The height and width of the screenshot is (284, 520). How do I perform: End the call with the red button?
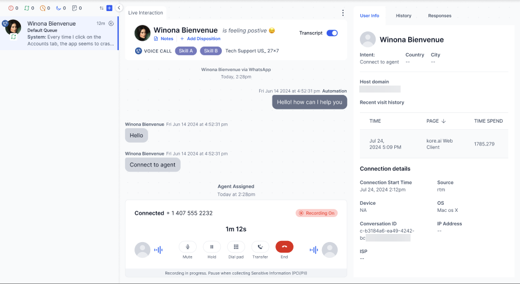pyautogui.click(x=284, y=247)
